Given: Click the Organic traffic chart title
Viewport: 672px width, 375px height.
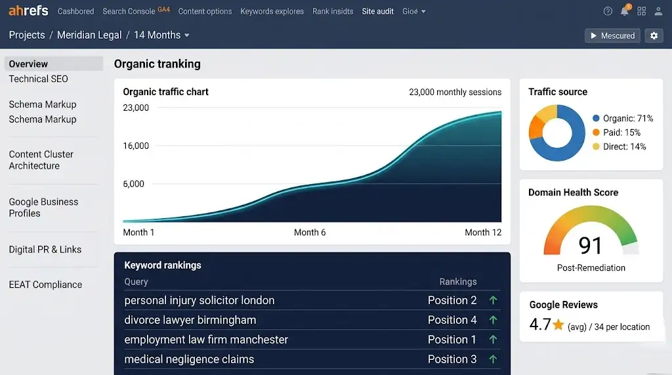Looking at the screenshot, I should (x=165, y=92).
